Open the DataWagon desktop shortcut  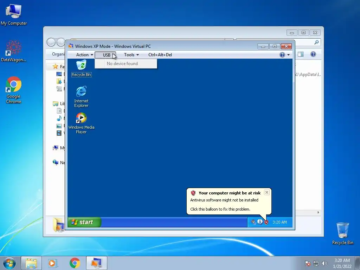pos(14,51)
